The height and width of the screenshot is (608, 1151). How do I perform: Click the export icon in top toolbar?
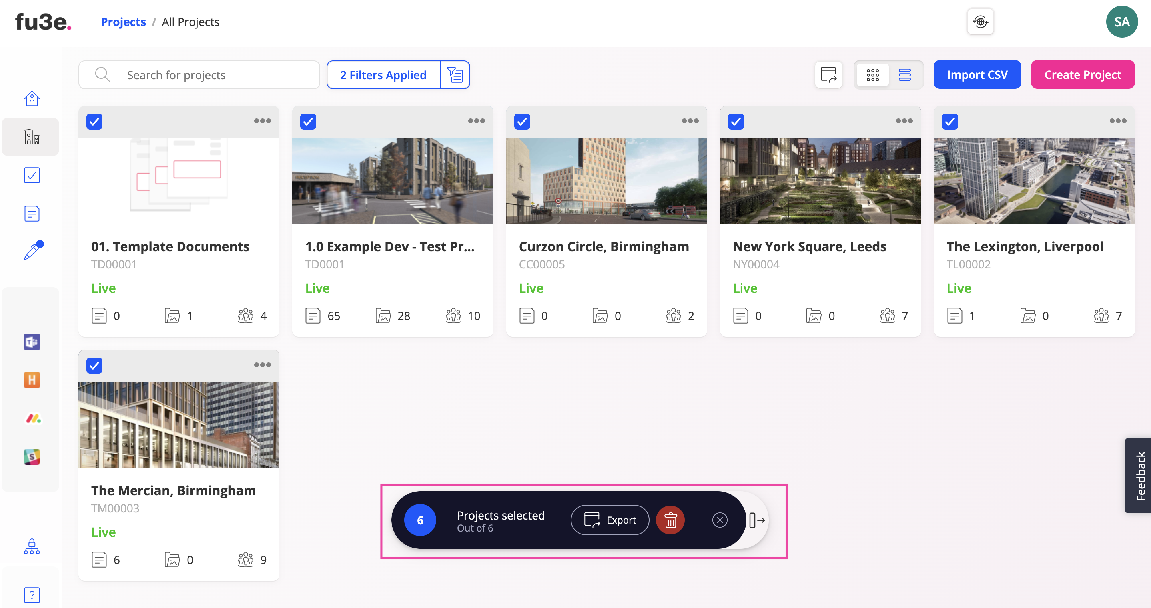tap(828, 75)
